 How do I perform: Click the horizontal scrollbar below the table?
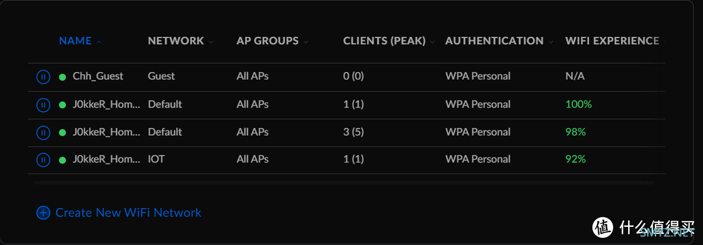click(x=344, y=183)
